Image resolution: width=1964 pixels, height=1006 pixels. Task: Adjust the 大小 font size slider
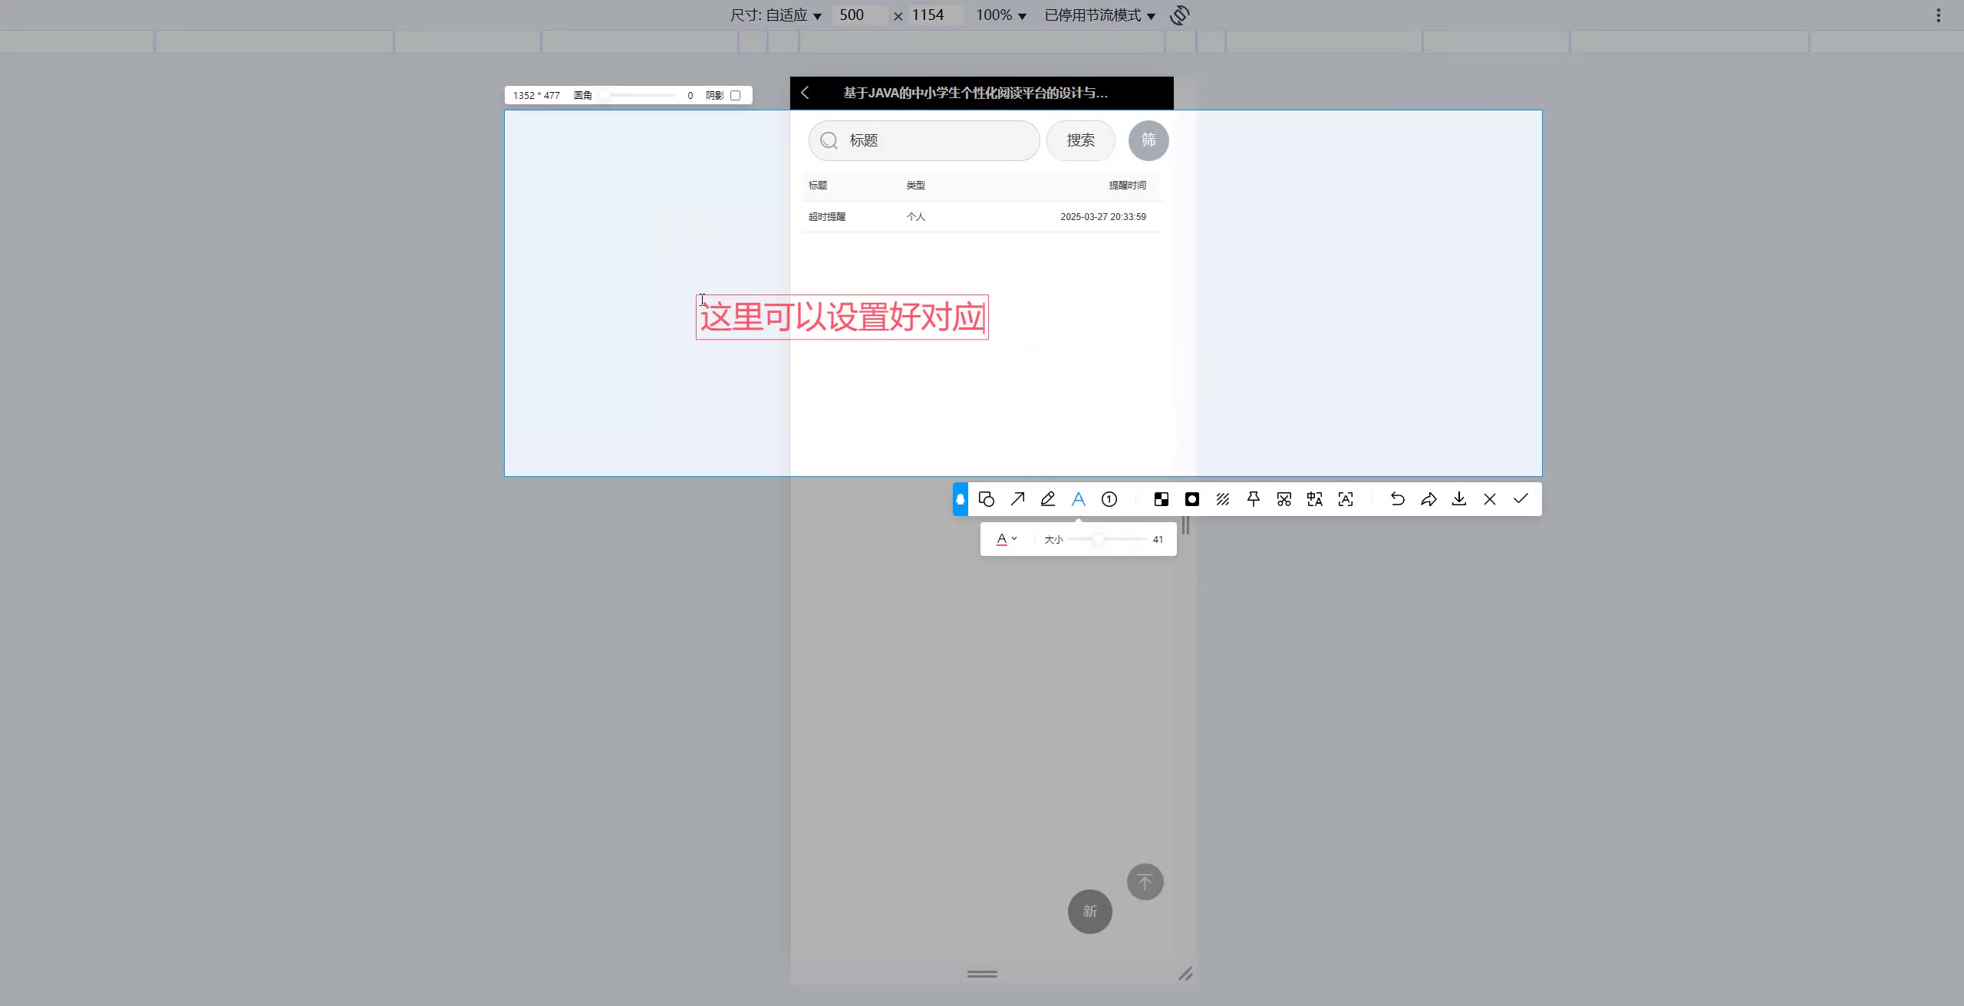click(1099, 539)
